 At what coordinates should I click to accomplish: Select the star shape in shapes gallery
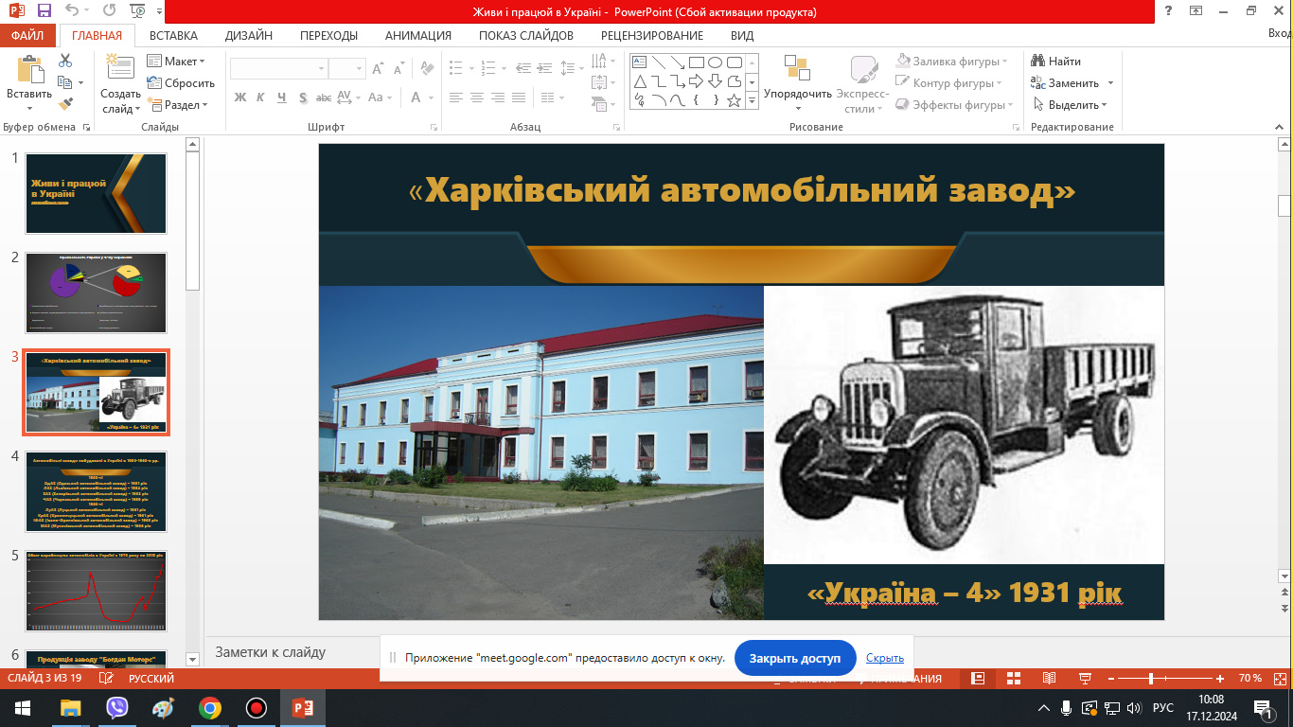tap(734, 100)
